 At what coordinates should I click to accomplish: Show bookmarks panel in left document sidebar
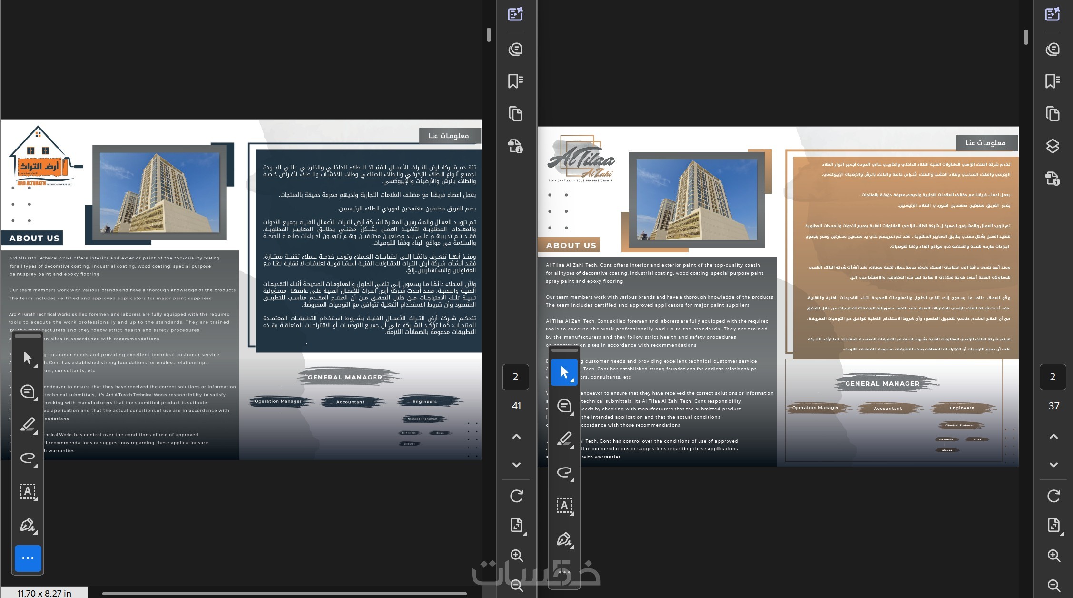(515, 81)
